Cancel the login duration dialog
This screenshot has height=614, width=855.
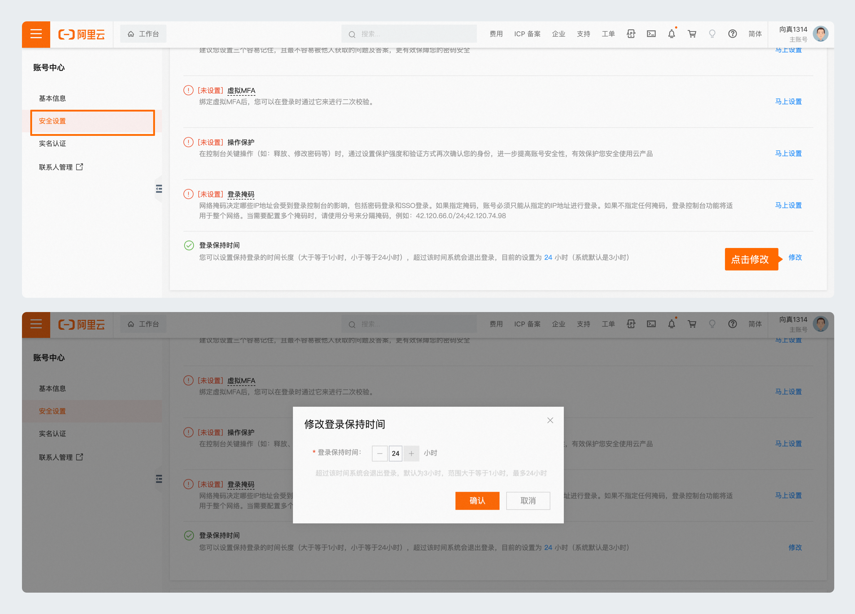pos(528,501)
